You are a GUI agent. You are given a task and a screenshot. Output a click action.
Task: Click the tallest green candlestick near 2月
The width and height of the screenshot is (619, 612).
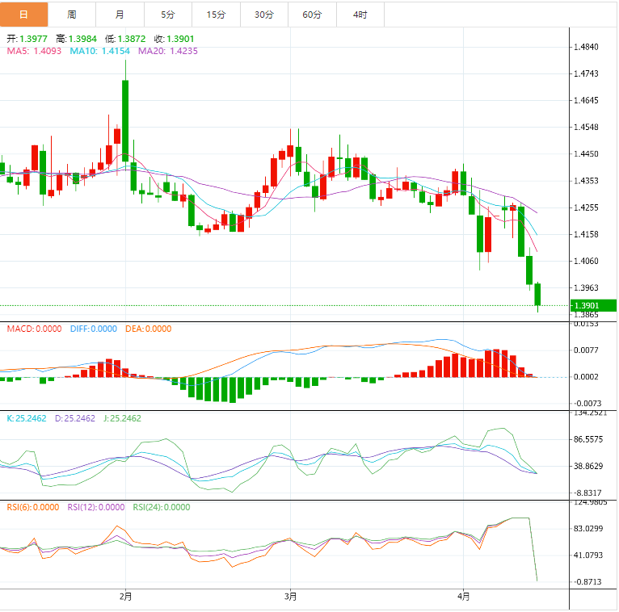point(125,121)
